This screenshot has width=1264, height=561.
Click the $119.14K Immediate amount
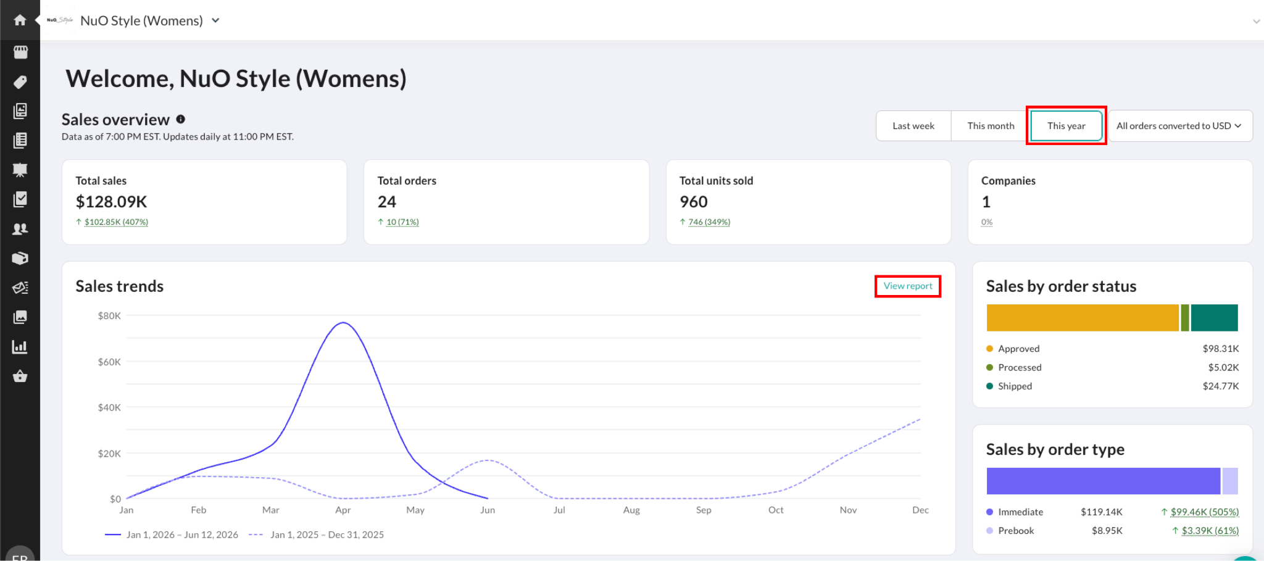[1102, 512]
